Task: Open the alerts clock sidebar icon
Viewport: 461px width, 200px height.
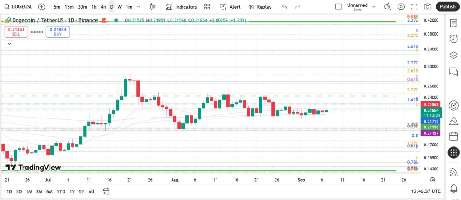Action: click(454, 39)
